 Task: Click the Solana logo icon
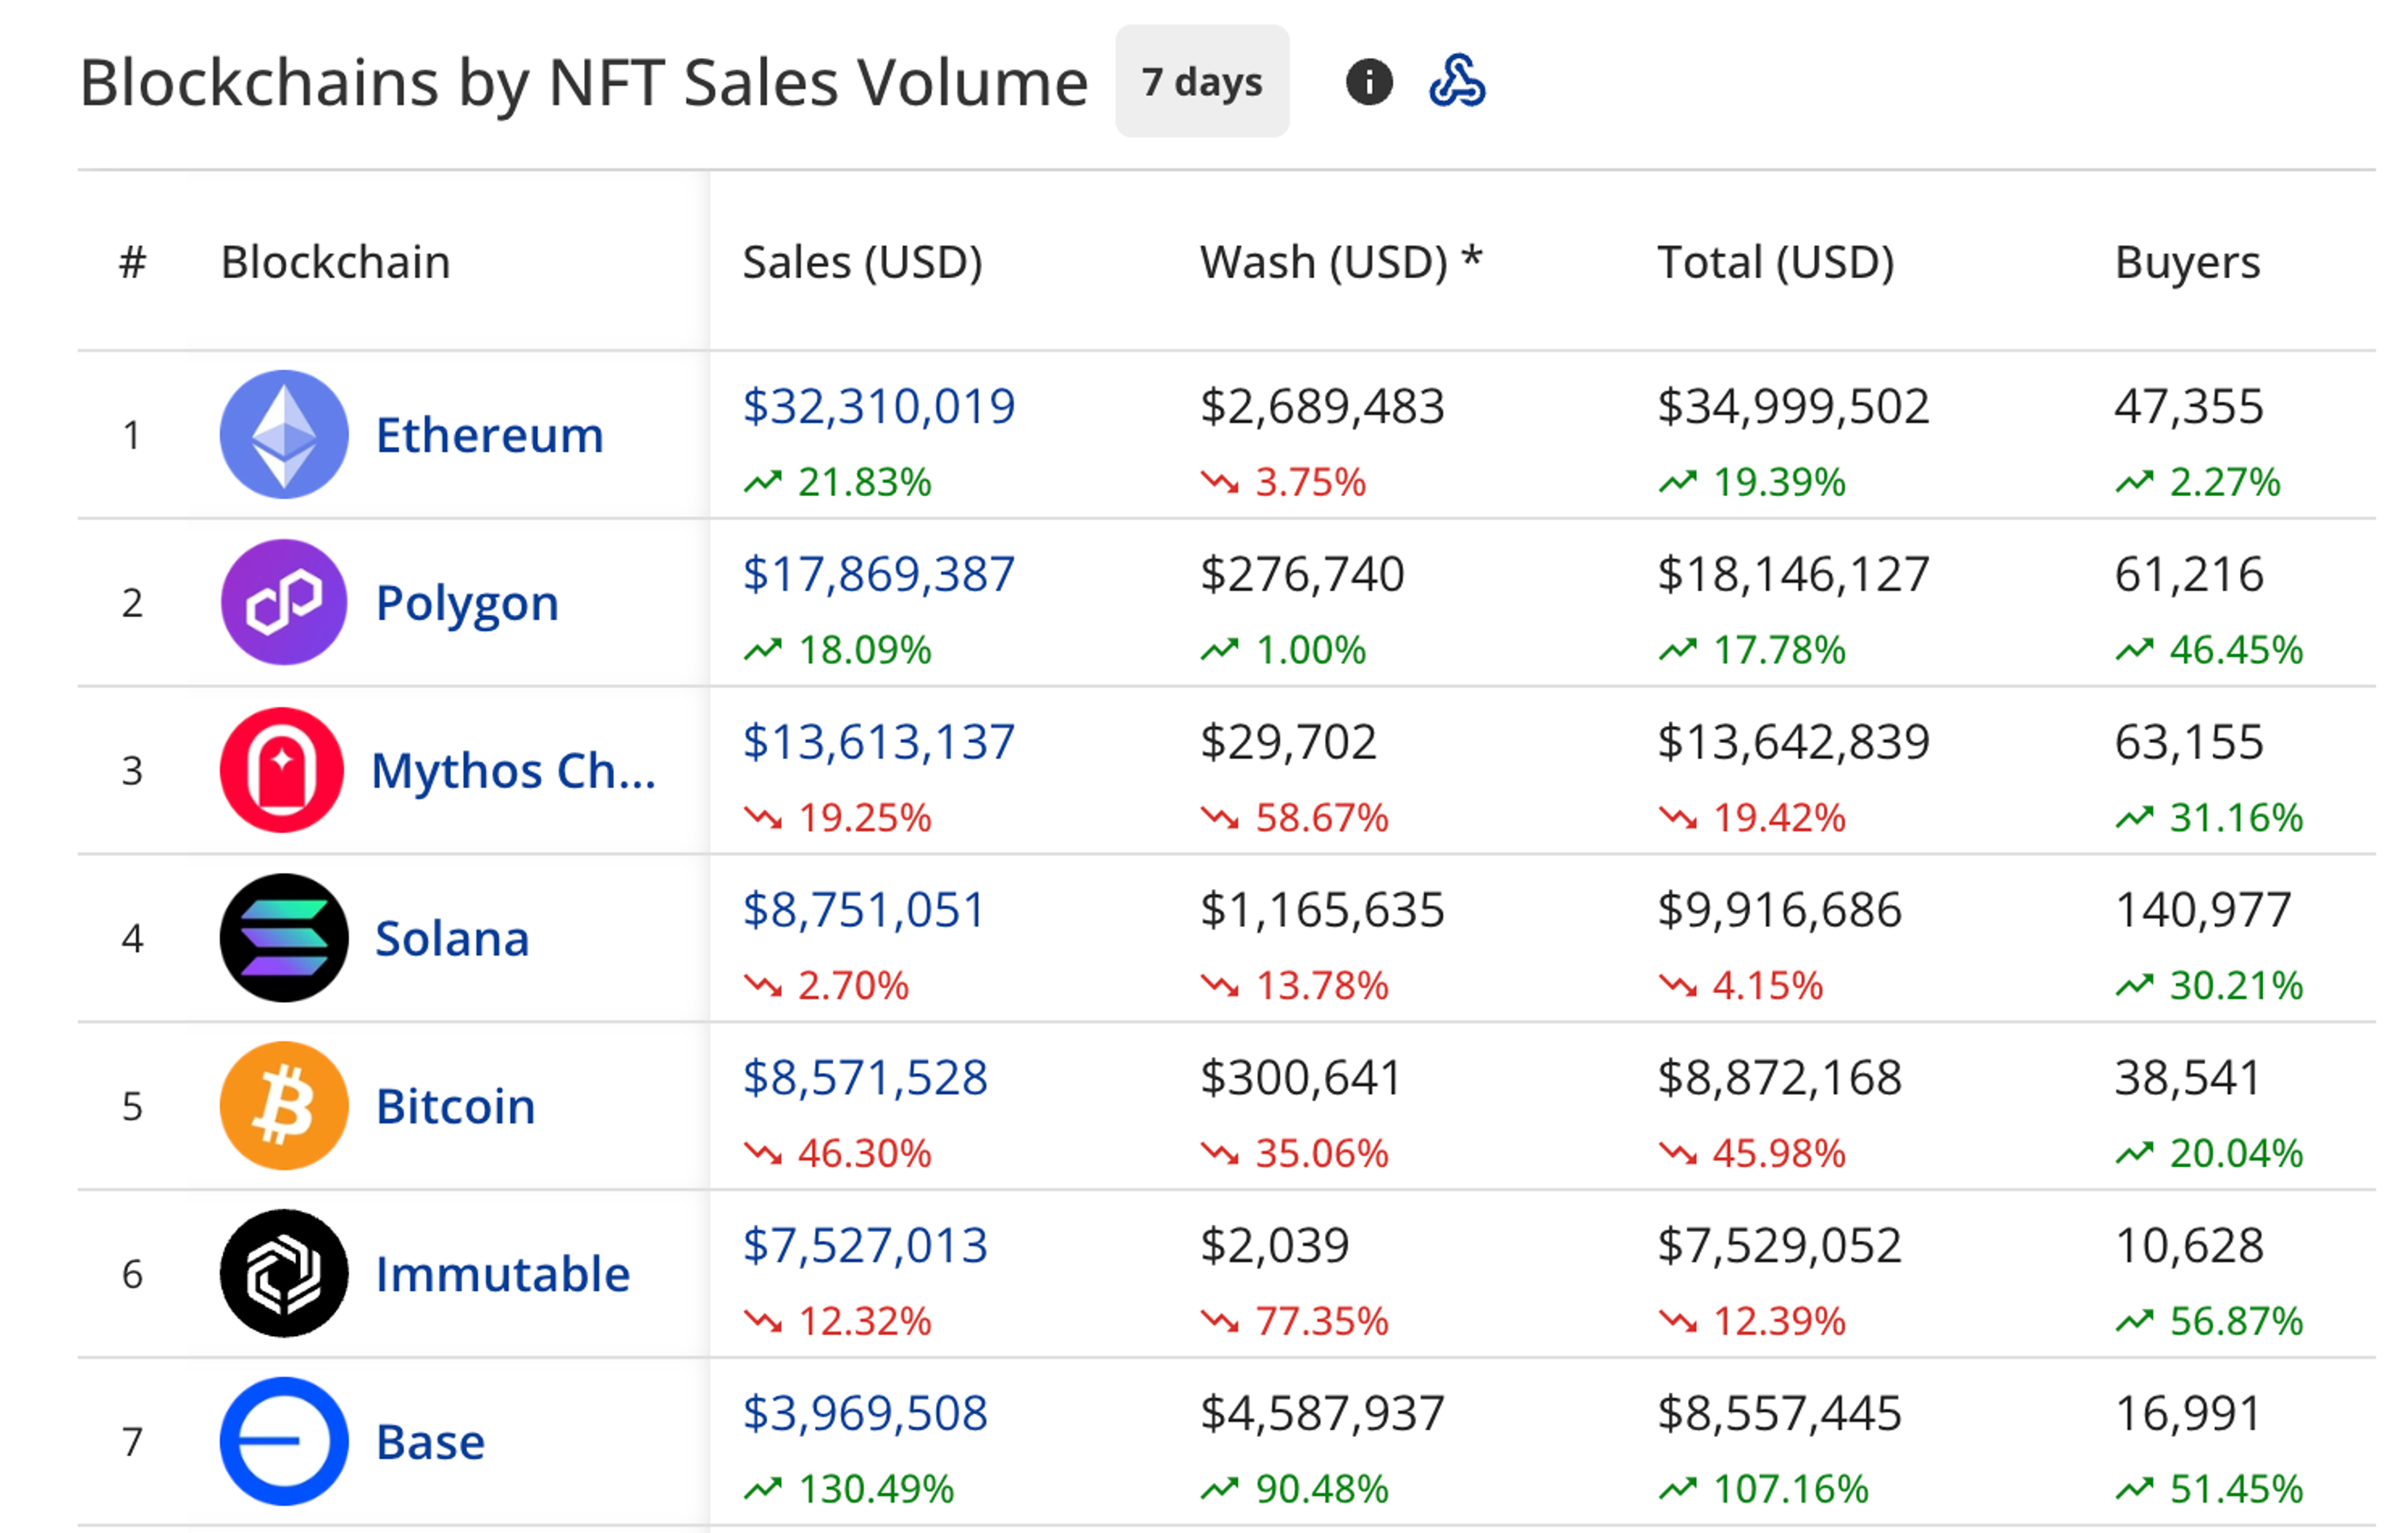pyautogui.click(x=284, y=938)
